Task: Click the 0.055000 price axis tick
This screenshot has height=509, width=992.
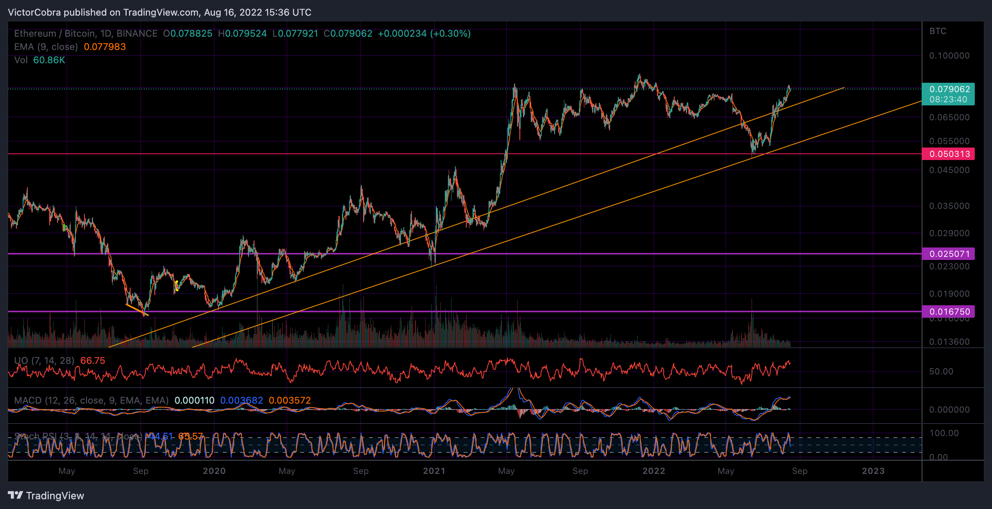Action: (949, 141)
